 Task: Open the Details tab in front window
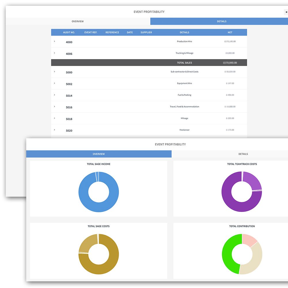(230, 154)
